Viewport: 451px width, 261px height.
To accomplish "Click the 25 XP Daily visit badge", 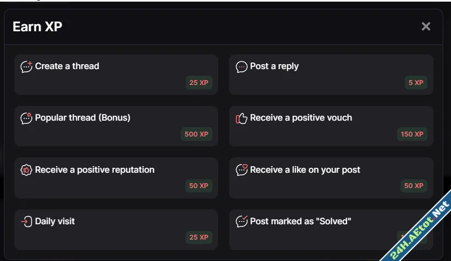I will (x=199, y=237).
